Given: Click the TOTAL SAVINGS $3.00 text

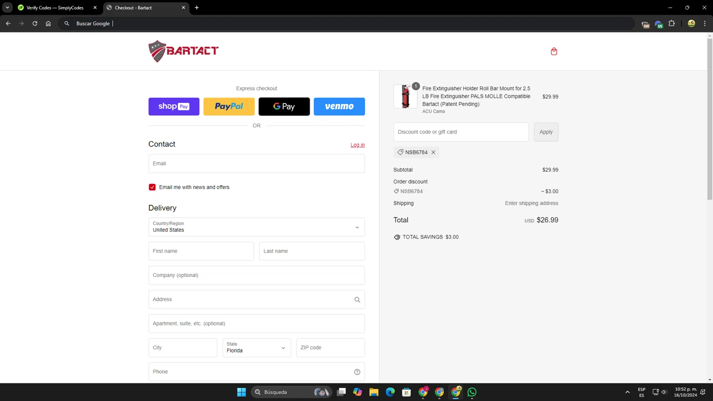Looking at the screenshot, I should pyautogui.click(x=431, y=237).
